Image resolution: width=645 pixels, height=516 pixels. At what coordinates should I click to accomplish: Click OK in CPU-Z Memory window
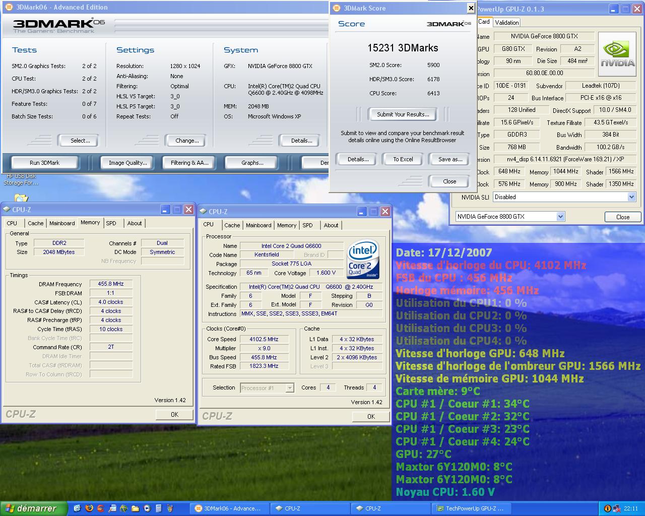click(x=174, y=415)
